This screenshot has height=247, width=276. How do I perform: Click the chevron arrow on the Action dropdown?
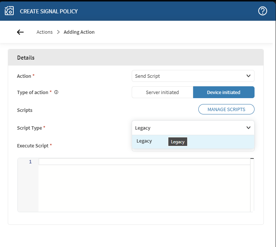(x=248, y=76)
